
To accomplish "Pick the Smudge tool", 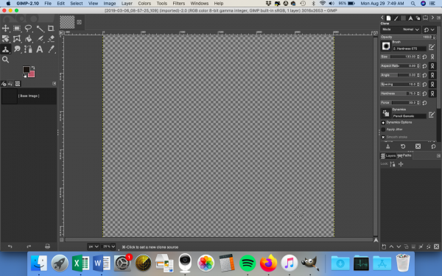I will 17,49.
